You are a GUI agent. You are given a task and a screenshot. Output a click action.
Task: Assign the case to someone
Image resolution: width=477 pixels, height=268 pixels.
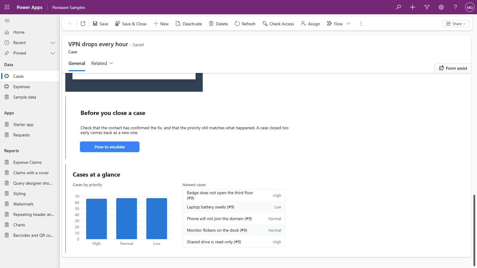click(x=310, y=24)
